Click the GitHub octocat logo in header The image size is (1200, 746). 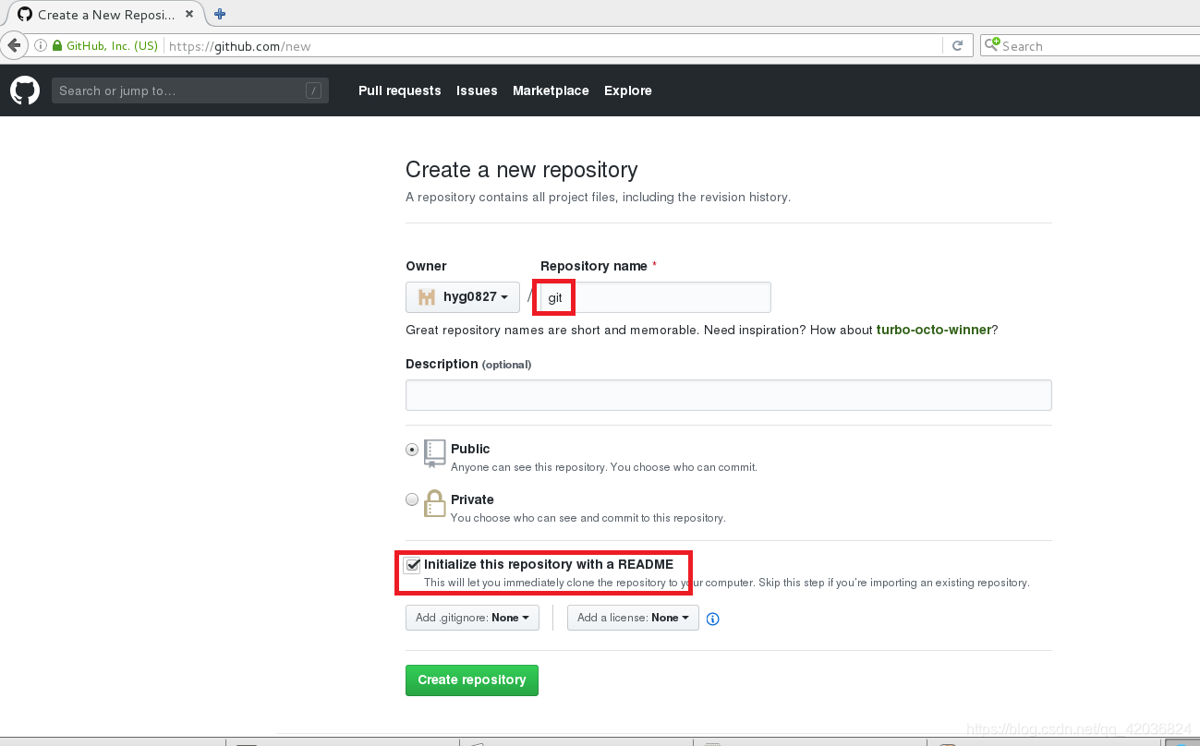(x=25, y=90)
